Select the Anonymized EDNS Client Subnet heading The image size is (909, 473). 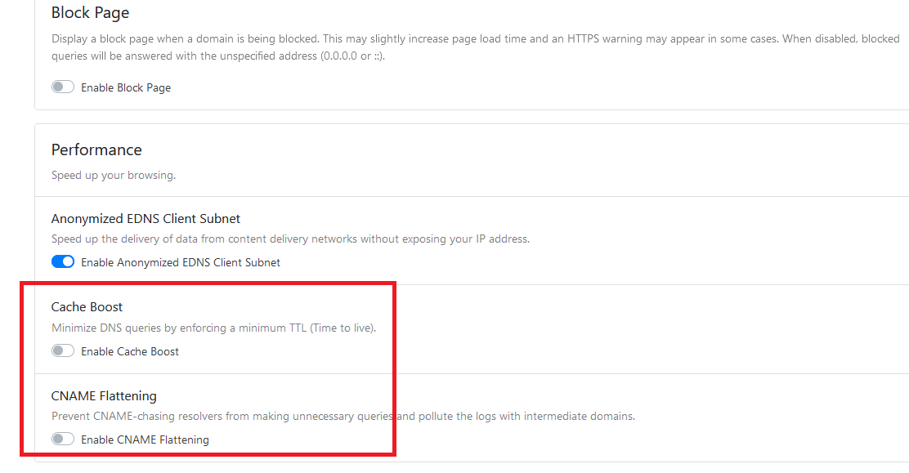pos(146,218)
